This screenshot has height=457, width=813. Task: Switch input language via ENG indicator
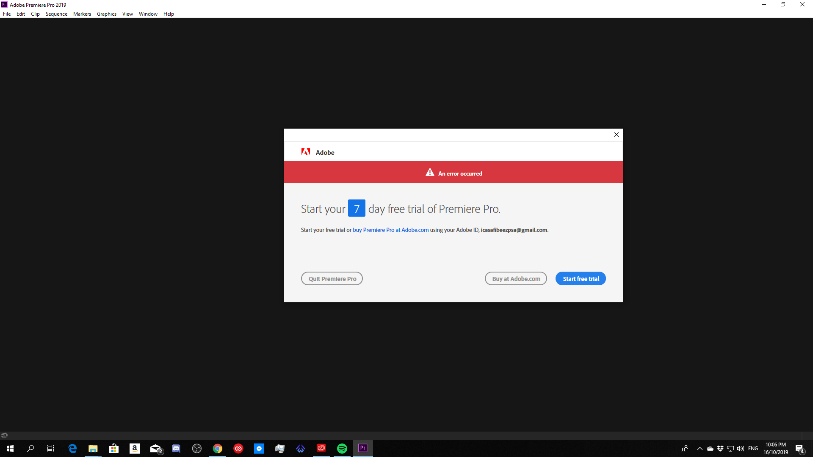pos(753,449)
